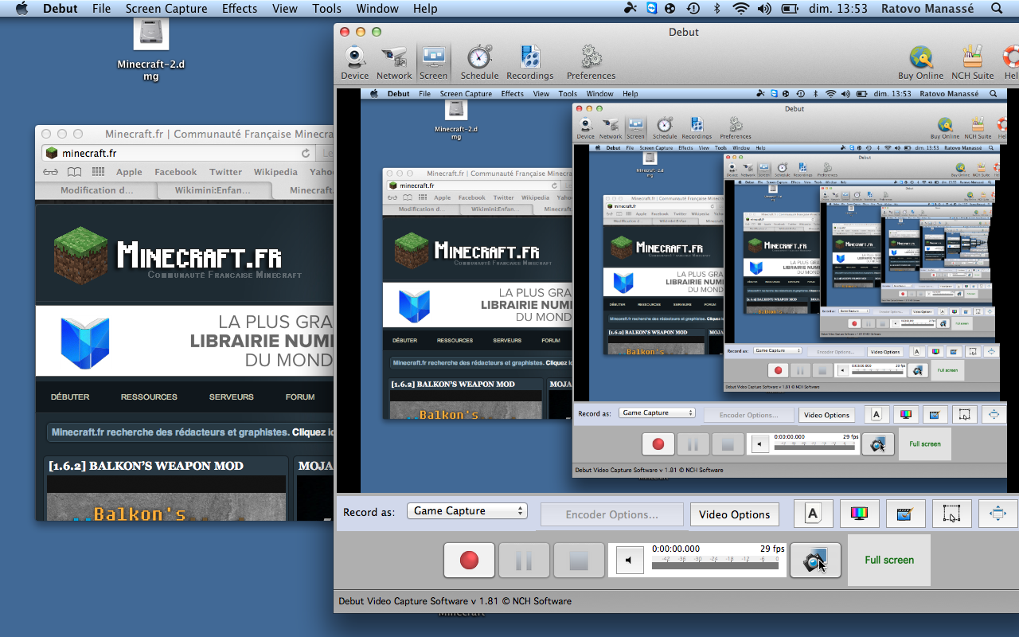Open the Tools menu

click(x=326, y=9)
